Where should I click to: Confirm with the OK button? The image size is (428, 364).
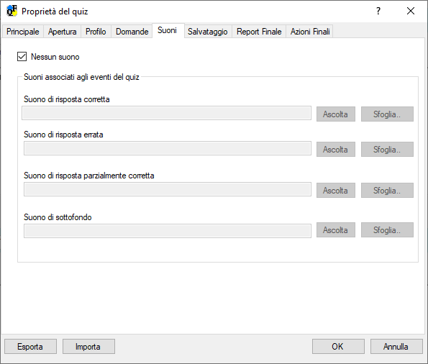pos(338,347)
